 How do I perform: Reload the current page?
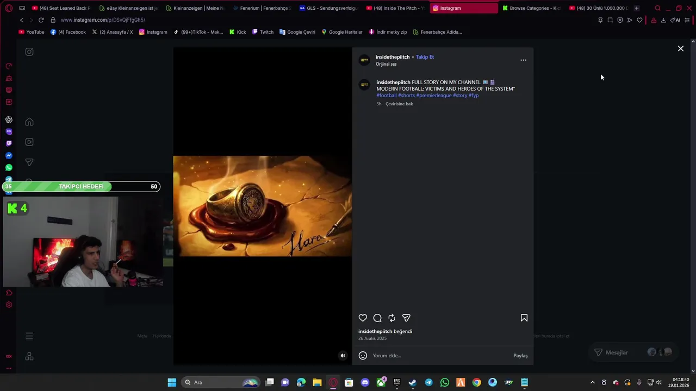[x=41, y=20]
